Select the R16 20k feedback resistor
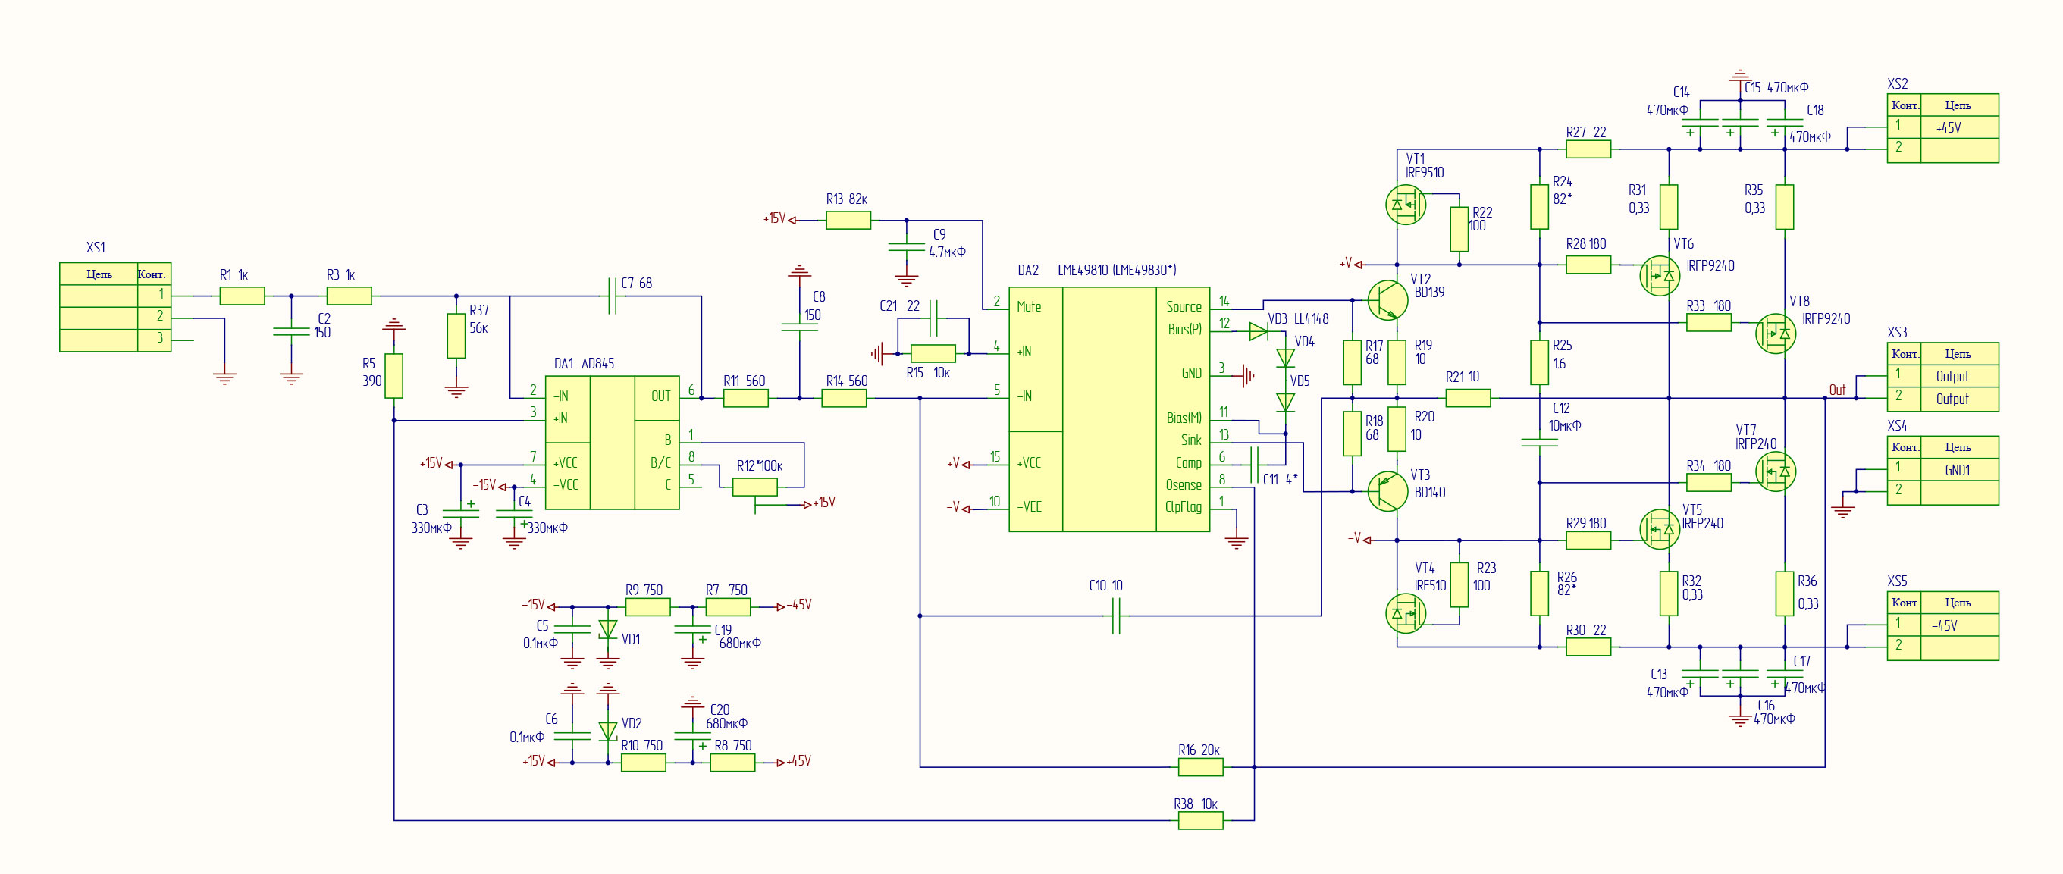Screen dimensions: 2063x874 click(x=1200, y=768)
